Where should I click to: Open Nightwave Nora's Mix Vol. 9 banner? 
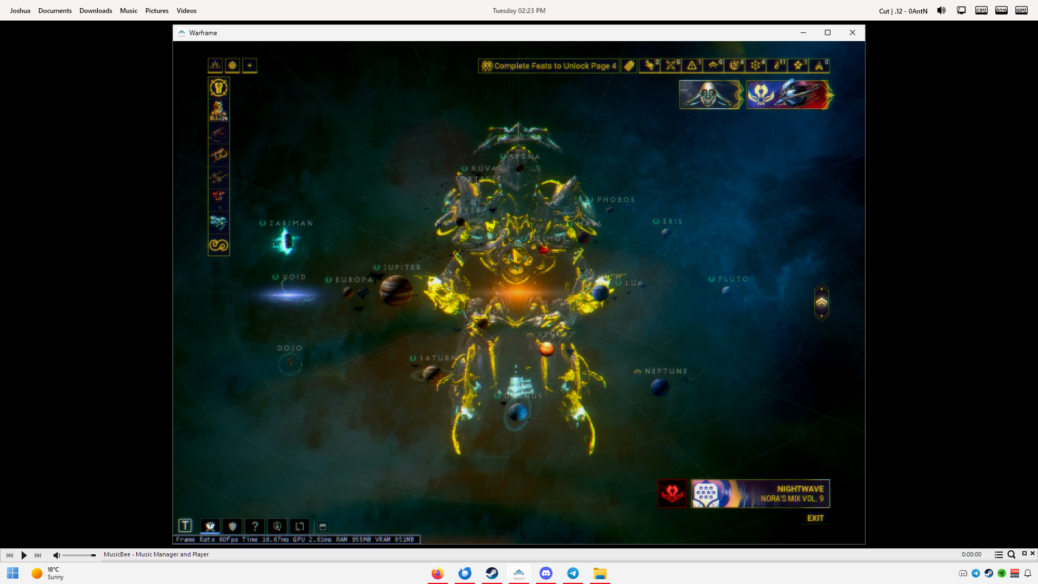[760, 493]
